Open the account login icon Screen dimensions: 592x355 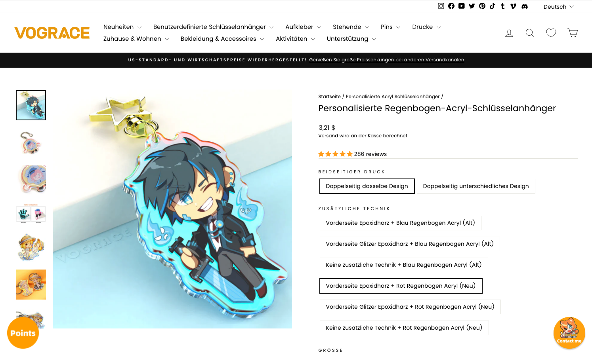tap(509, 33)
